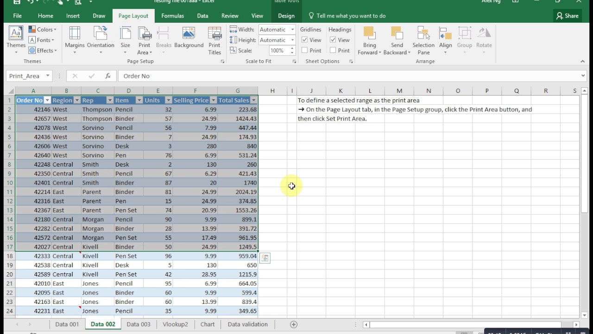The image size is (593, 334).
Task: Open the Name Box dropdown
Action: (x=48, y=76)
